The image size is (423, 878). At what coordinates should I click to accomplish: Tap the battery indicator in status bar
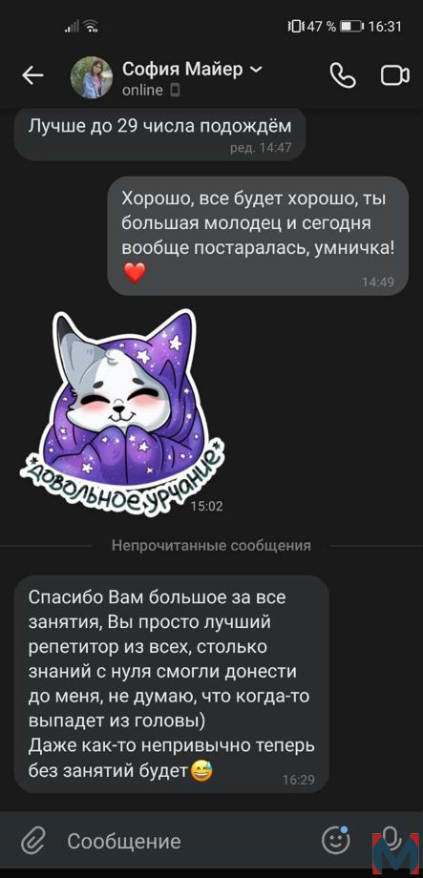pyautogui.click(x=352, y=26)
